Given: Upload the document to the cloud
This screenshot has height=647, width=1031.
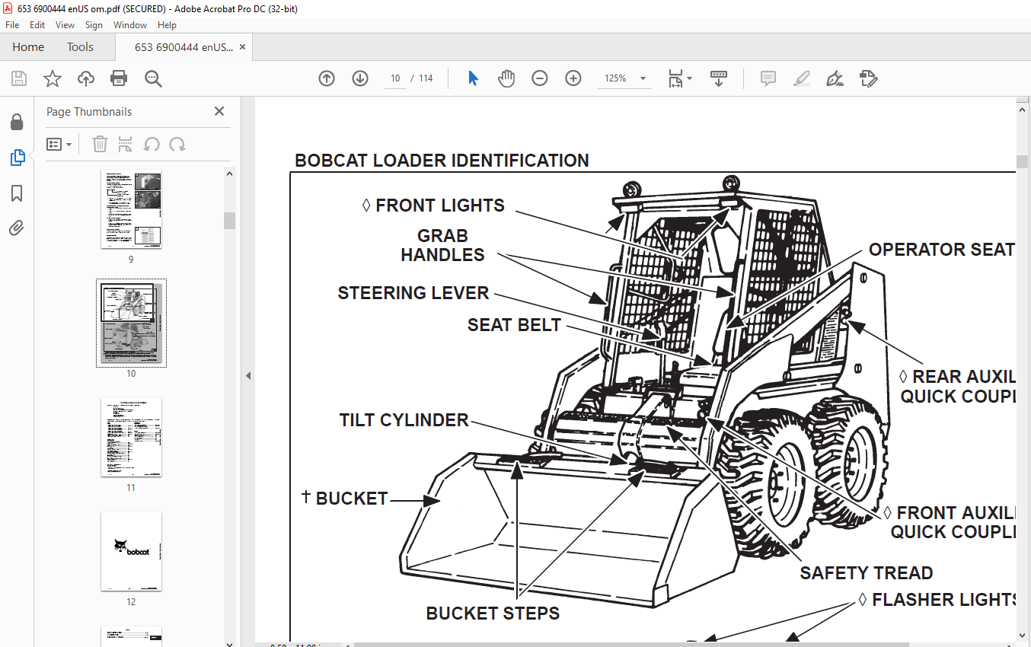Looking at the screenshot, I should [86, 78].
